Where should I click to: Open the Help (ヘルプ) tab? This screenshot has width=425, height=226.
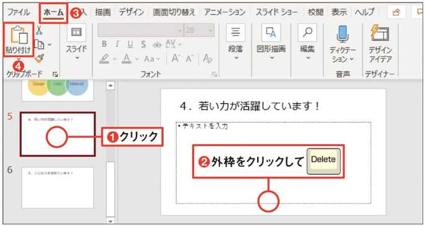365,12
